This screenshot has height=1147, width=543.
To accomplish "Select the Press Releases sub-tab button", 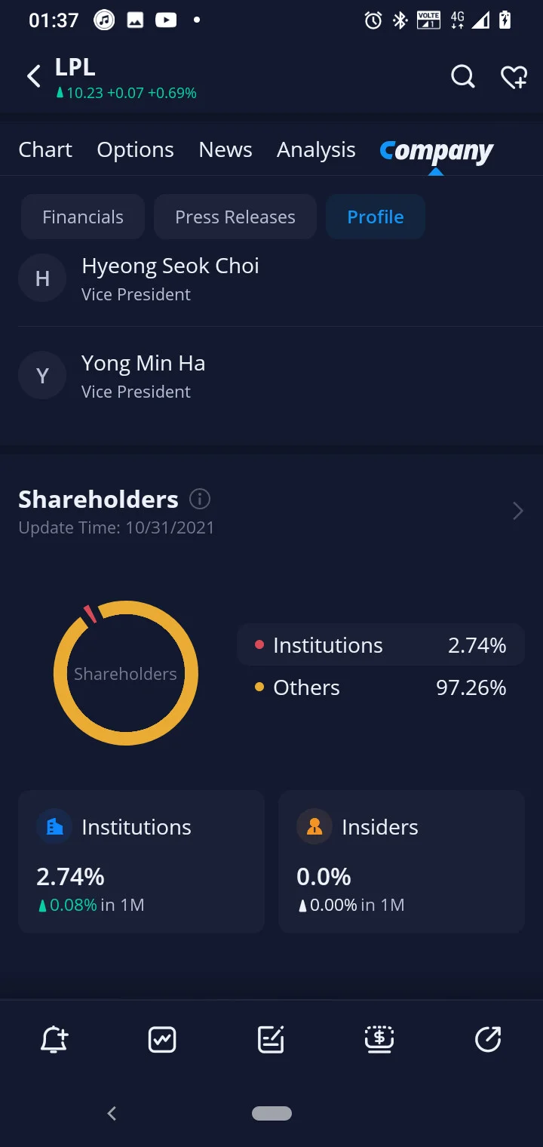I will coord(235,217).
